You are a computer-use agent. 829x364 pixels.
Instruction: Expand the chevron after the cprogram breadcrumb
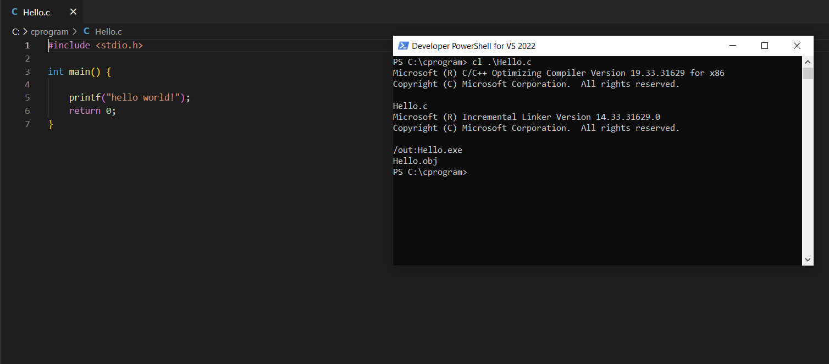click(74, 31)
